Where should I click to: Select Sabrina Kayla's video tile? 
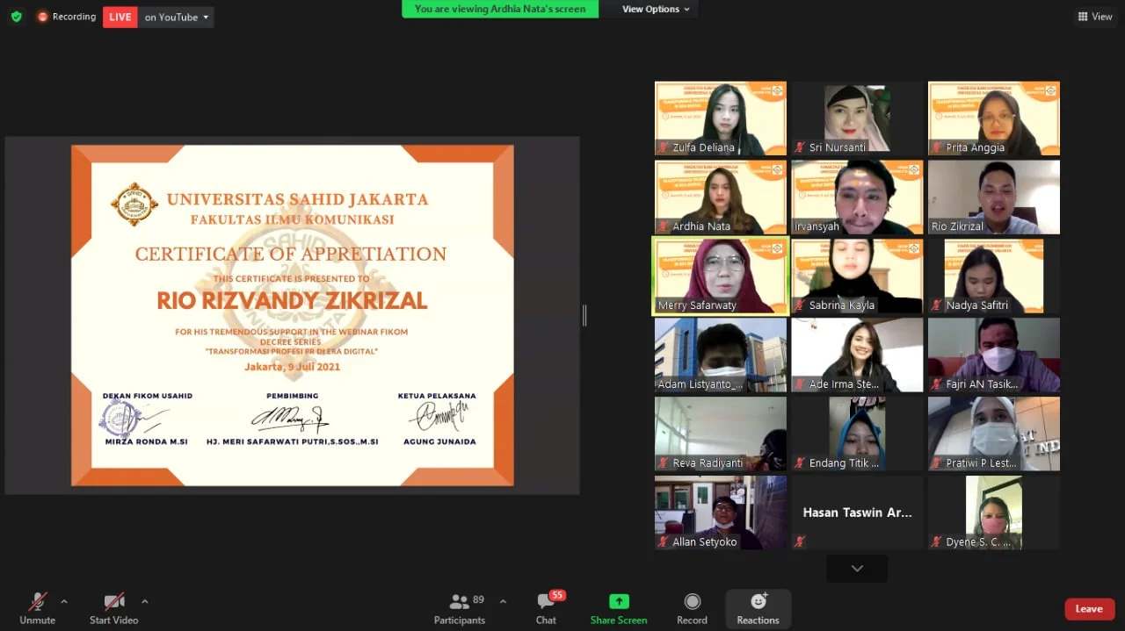[x=857, y=276]
